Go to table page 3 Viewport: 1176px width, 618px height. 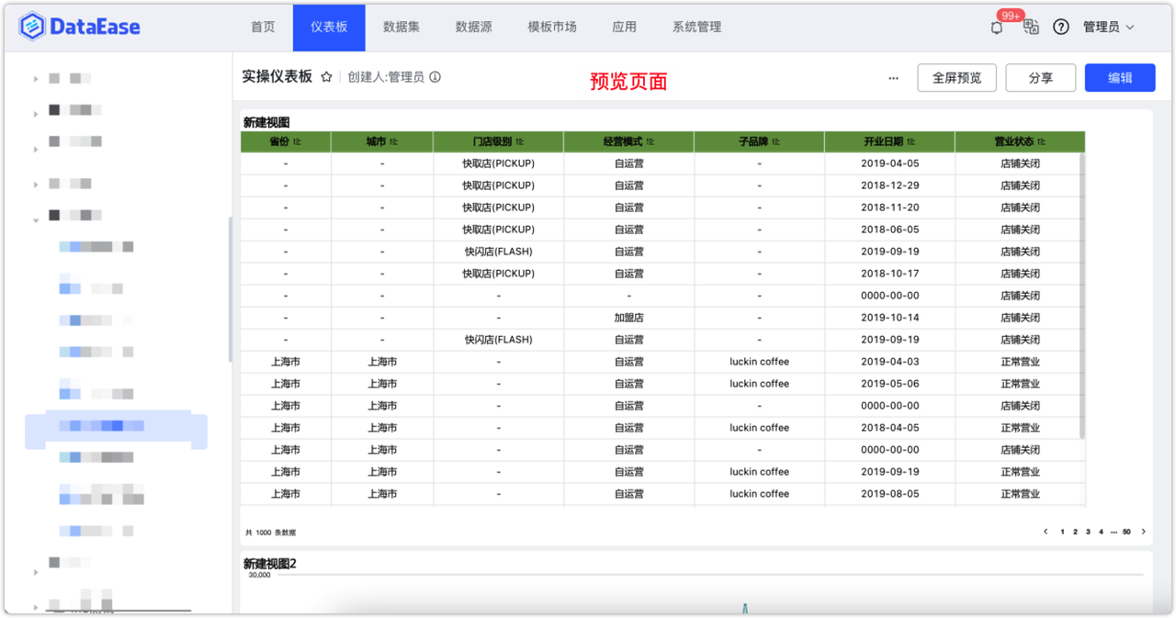[x=1088, y=532]
